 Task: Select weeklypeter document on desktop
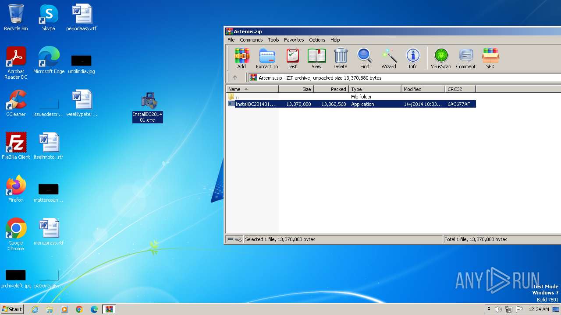(x=82, y=103)
